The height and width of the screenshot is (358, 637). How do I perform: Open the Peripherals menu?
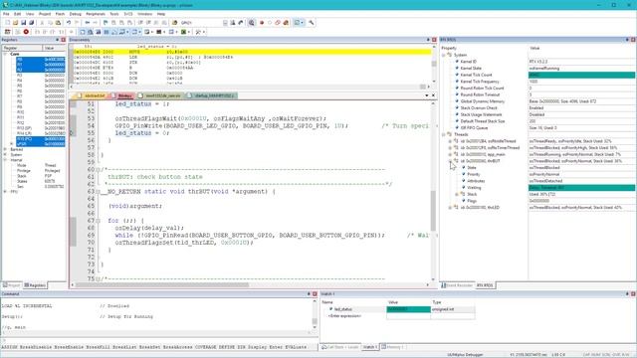click(x=96, y=14)
